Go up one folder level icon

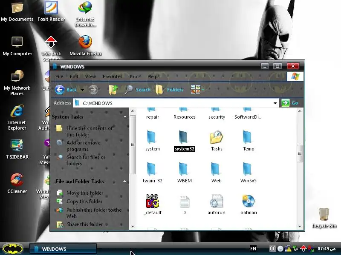(113, 90)
